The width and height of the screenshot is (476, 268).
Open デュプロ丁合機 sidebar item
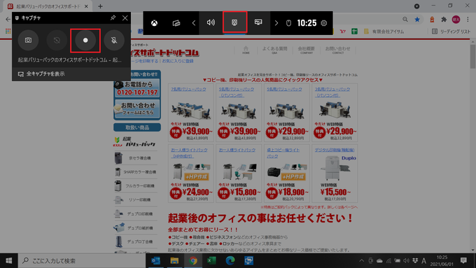[135, 241]
